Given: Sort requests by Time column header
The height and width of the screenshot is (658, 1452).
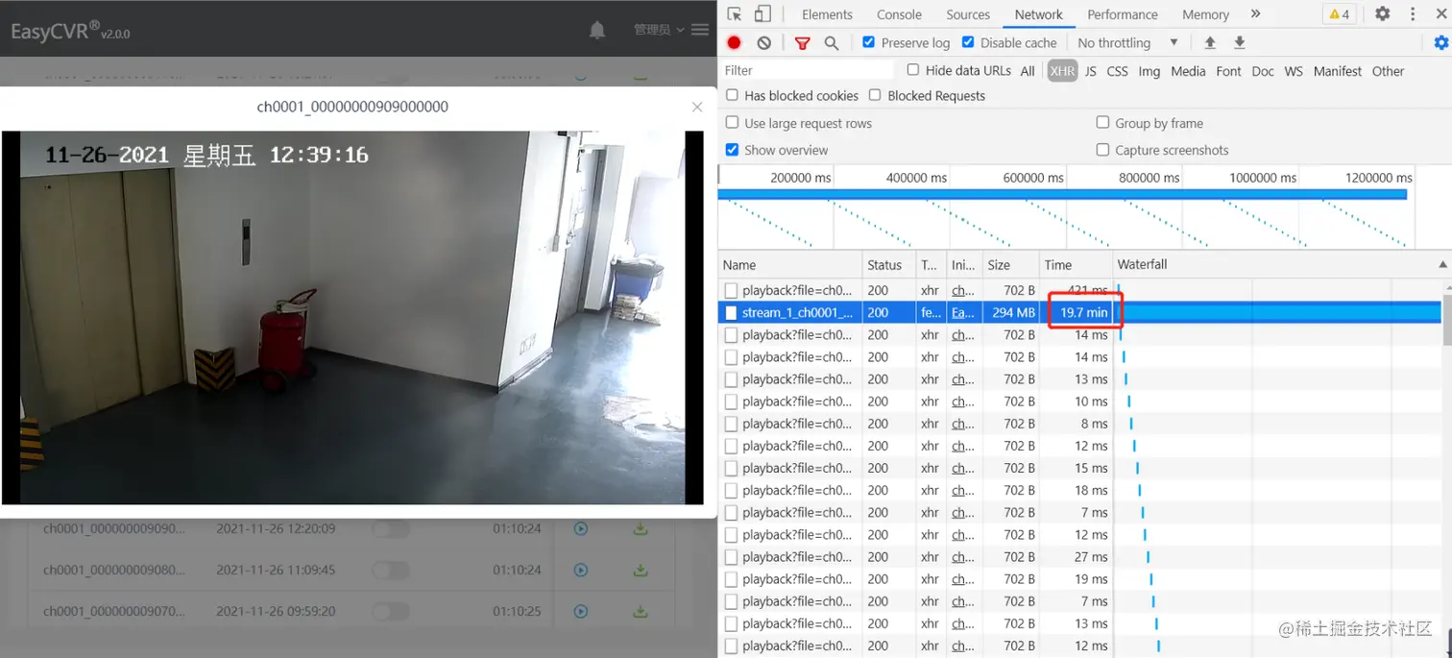Looking at the screenshot, I should pyautogui.click(x=1075, y=264).
